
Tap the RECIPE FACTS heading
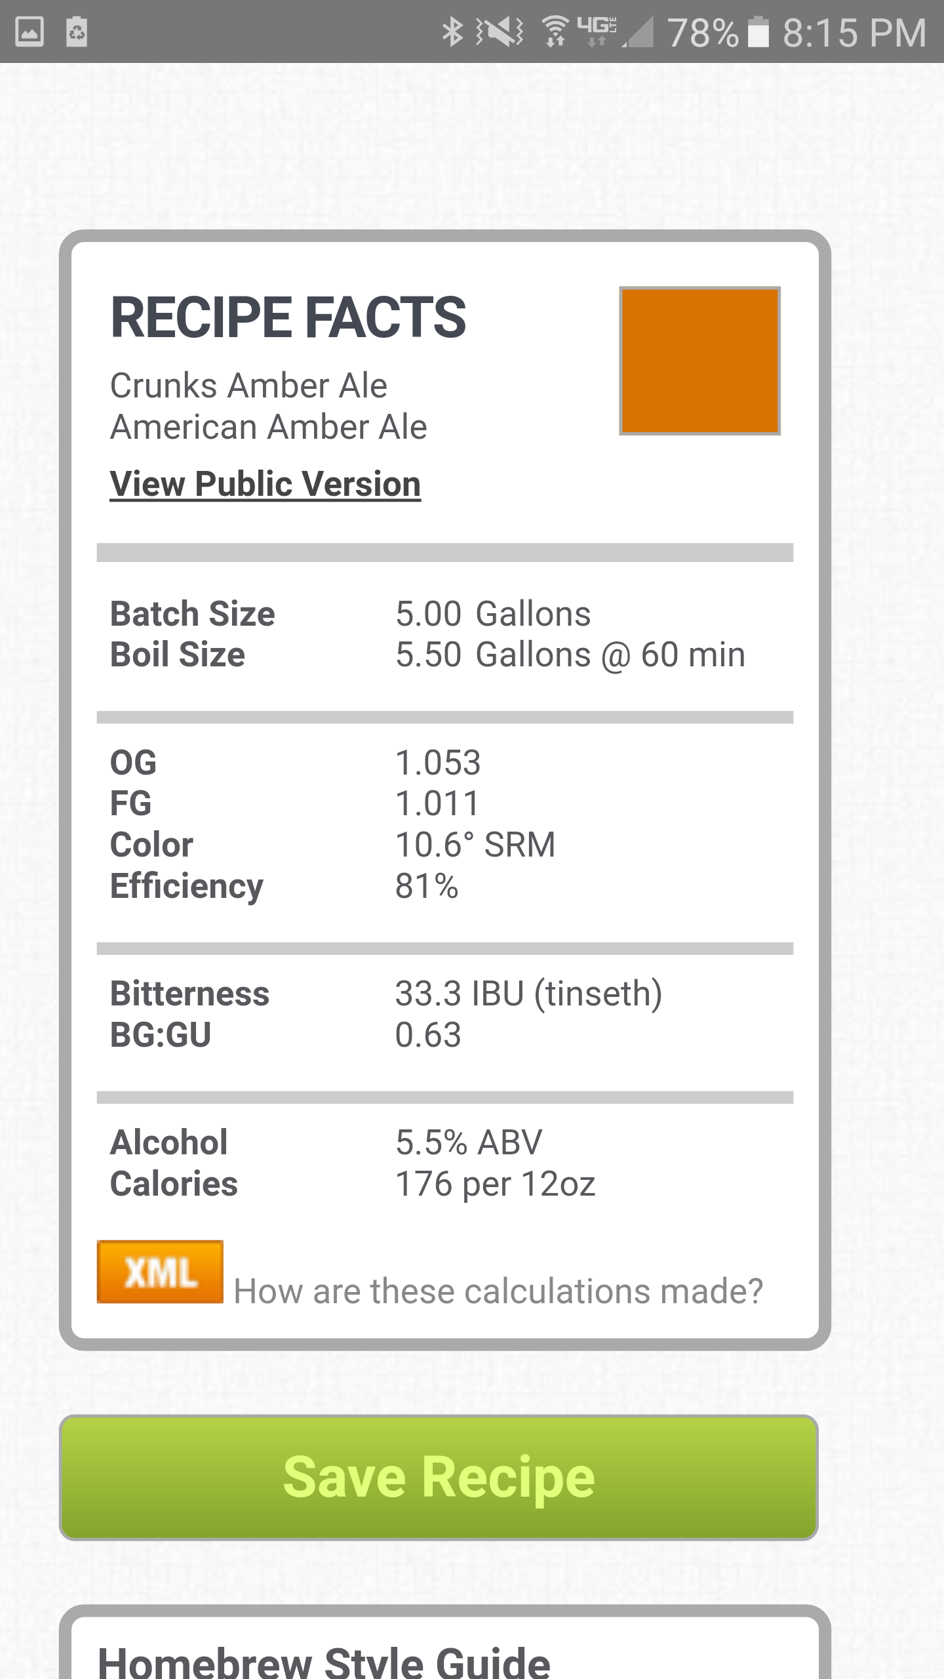[288, 317]
